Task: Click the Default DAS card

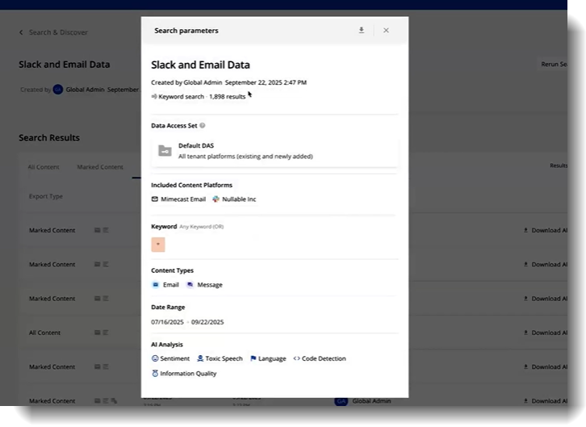Action: pyautogui.click(x=274, y=151)
